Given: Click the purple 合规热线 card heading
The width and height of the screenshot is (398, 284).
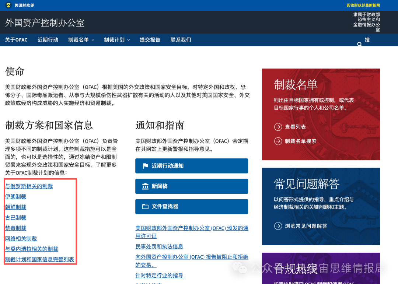Looking at the screenshot, I should tap(296, 269).
